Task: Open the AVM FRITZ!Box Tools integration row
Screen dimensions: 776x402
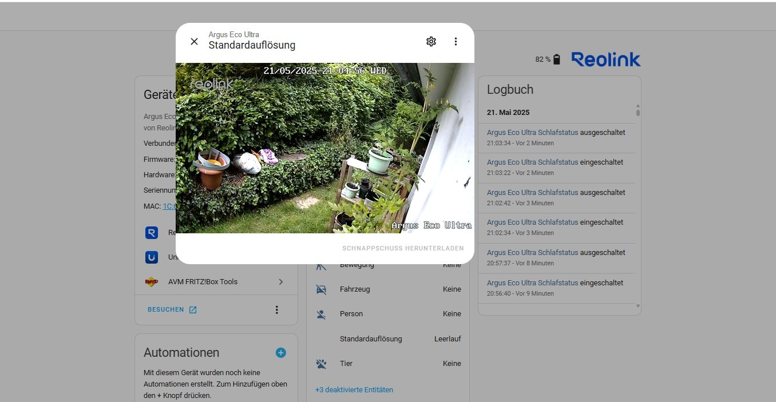Action: pyautogui.click(x=216, y=282)
